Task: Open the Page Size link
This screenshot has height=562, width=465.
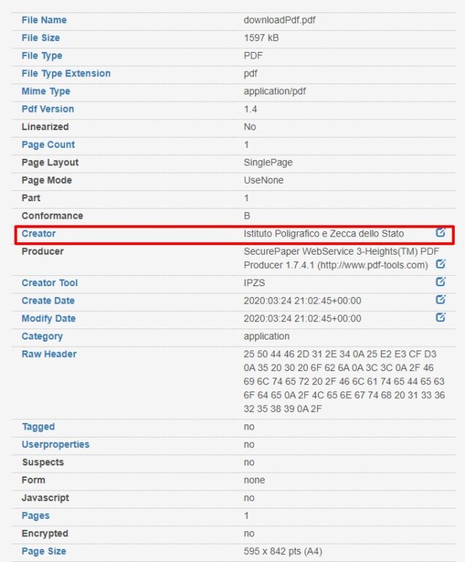Action: tap(44, 551)
